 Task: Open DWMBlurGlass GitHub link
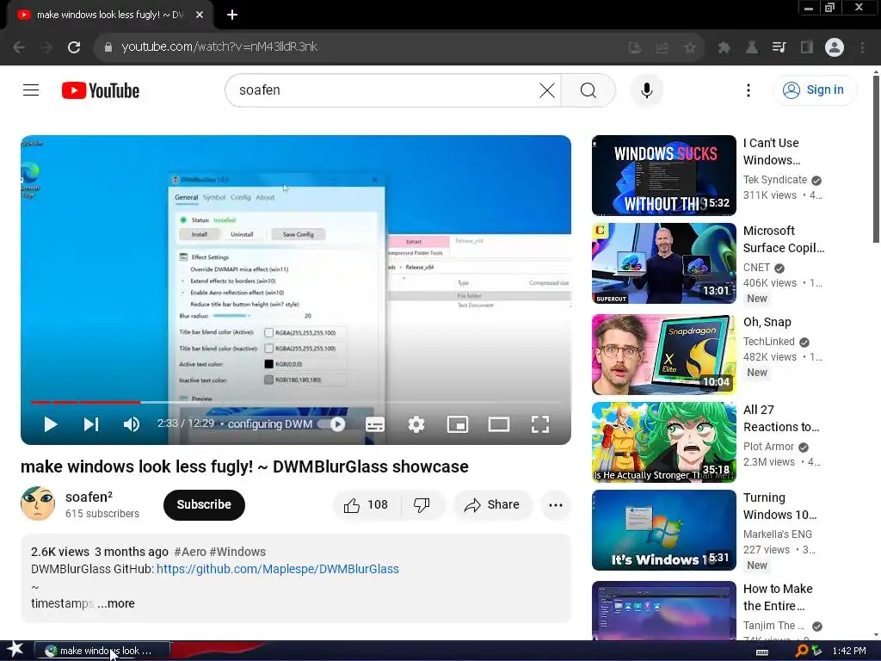click(278, 569)
